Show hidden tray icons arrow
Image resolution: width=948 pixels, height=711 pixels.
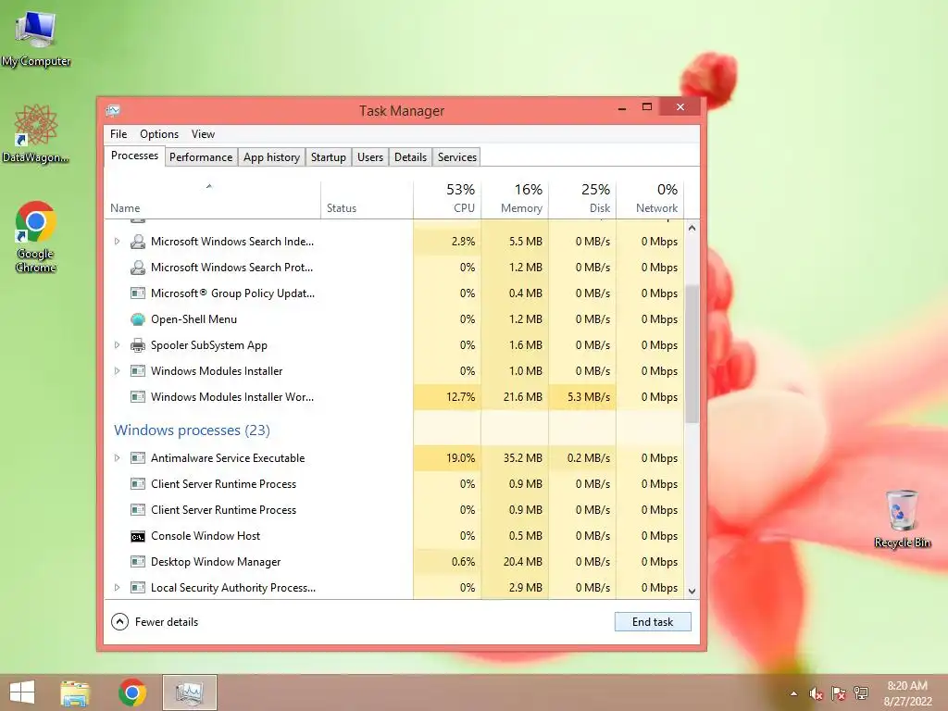pos(793,693)
